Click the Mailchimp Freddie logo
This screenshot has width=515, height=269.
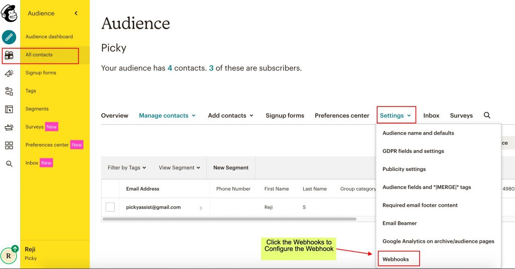tap(9, 14)
